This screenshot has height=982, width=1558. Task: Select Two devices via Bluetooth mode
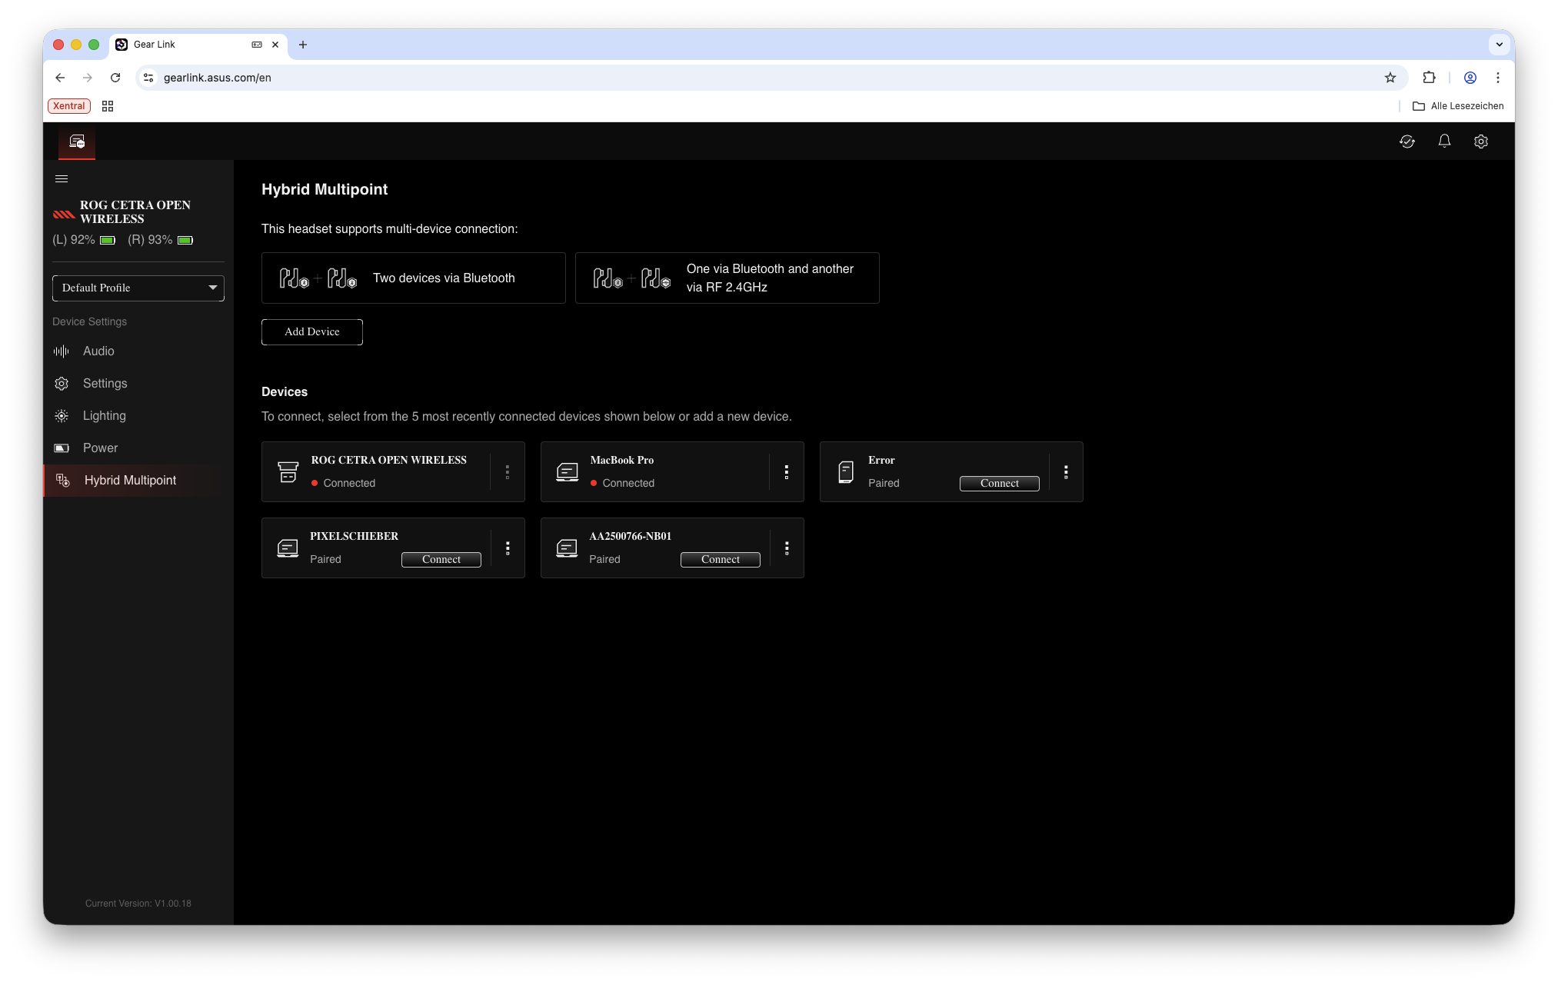tap(413, 278)
